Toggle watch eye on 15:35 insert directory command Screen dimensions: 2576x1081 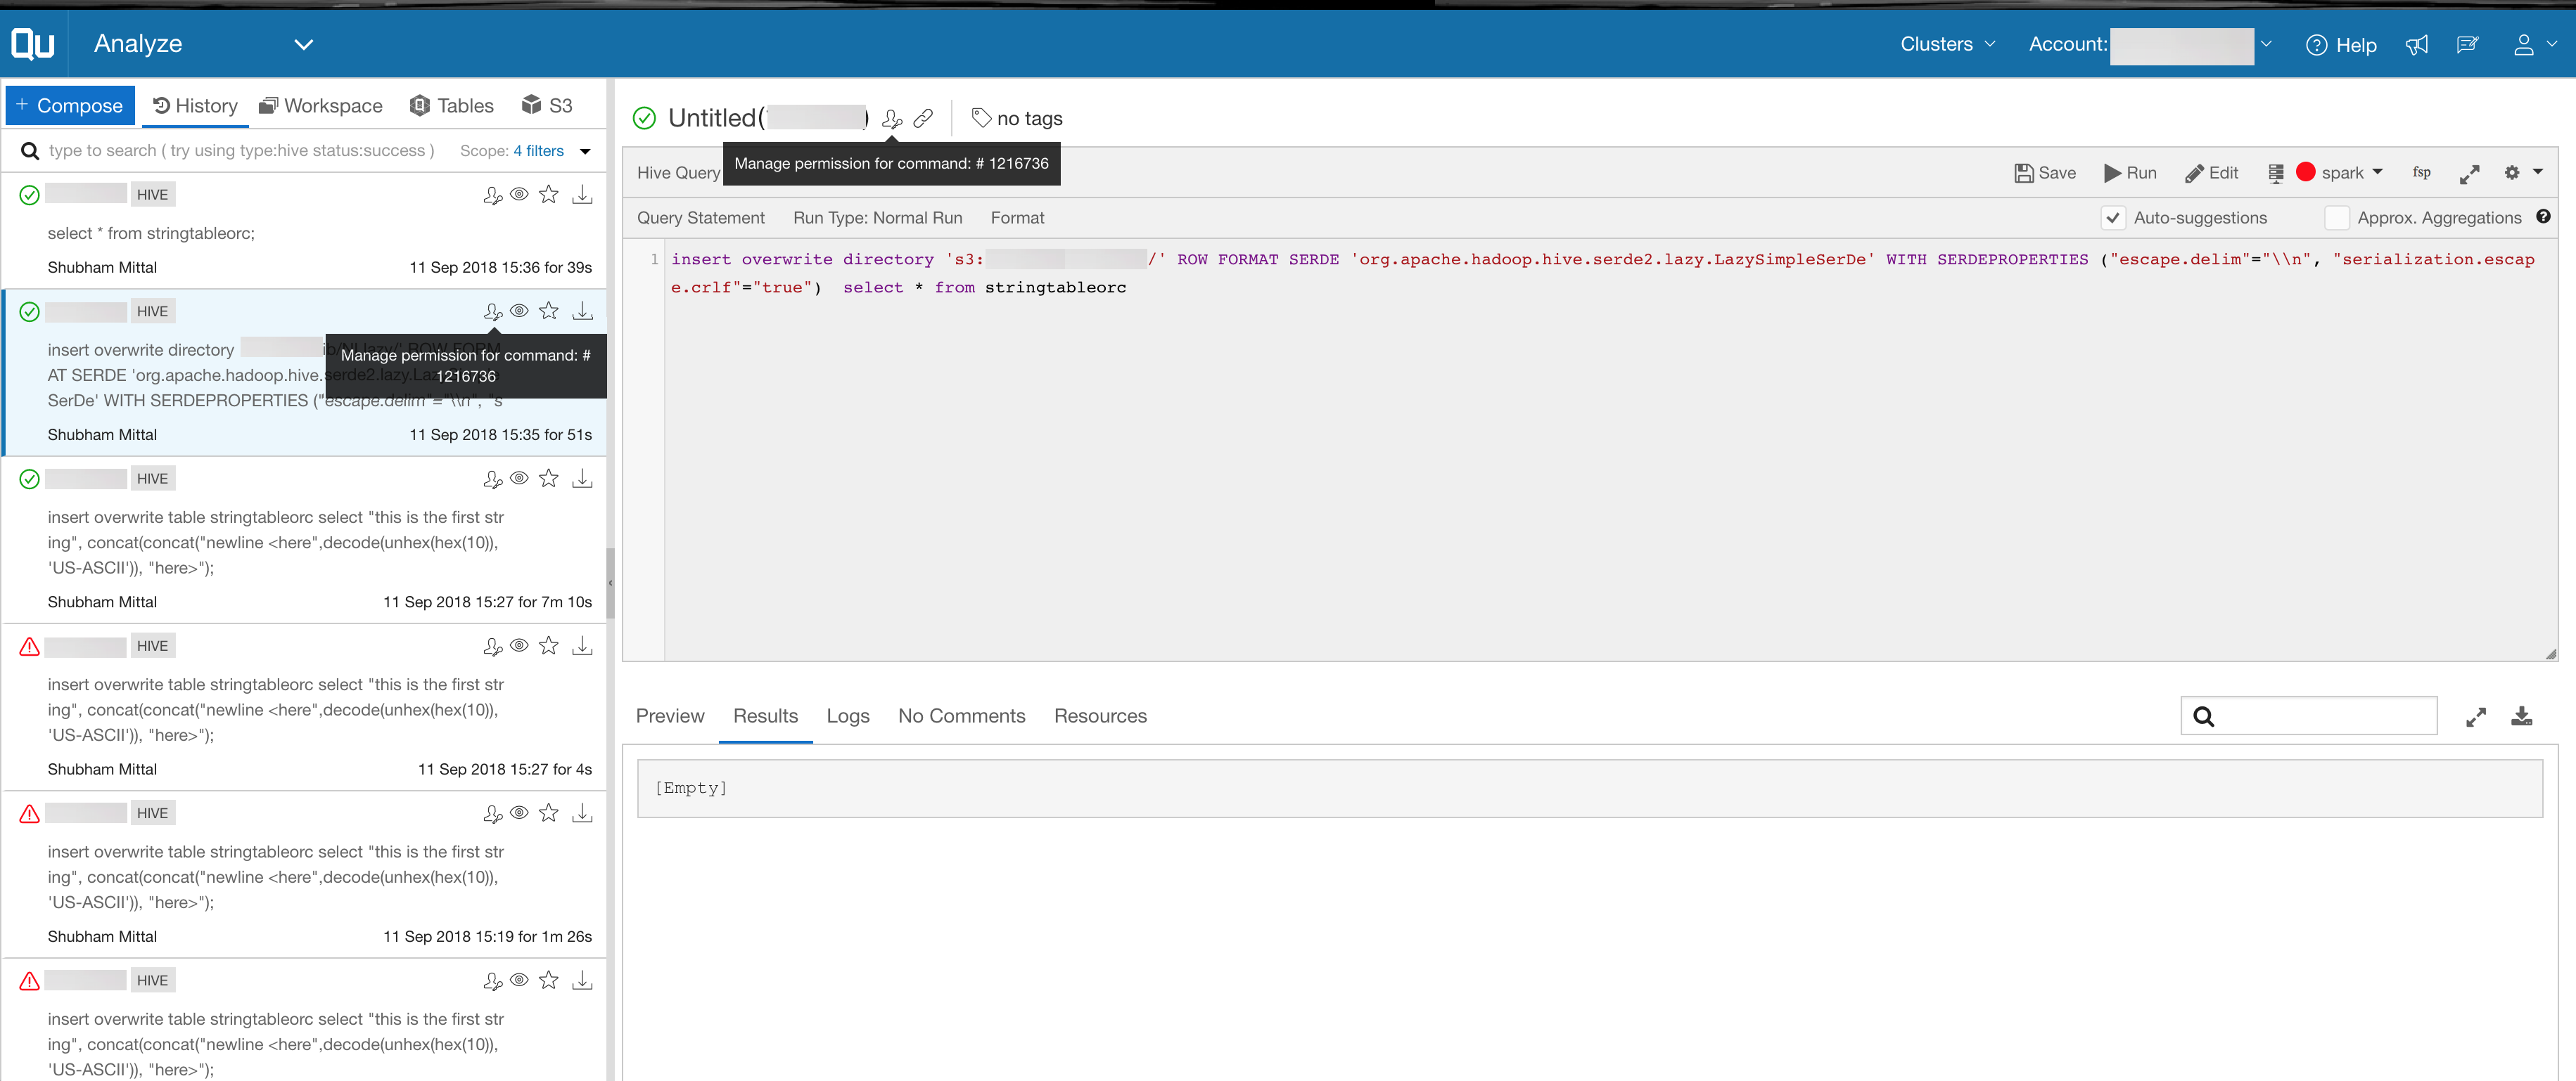point(519,311)
